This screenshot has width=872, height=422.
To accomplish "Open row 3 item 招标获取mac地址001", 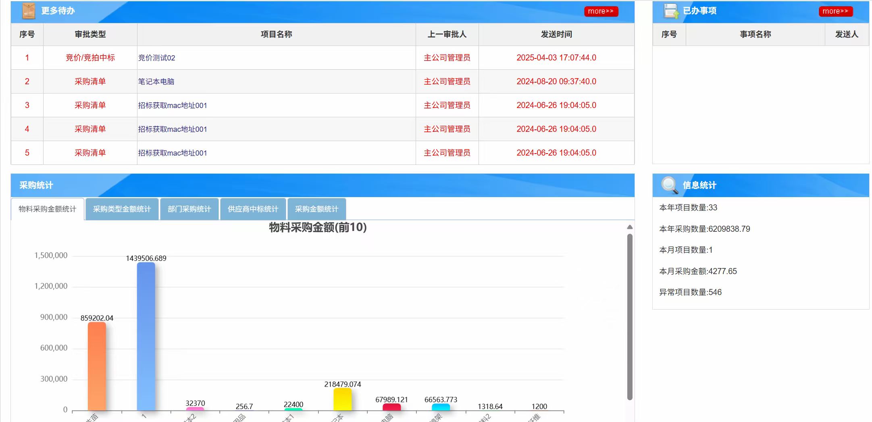I will tap(172, 105).
